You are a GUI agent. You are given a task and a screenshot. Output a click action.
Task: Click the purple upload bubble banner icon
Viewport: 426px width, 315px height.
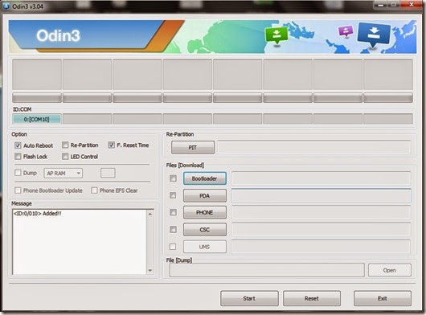click(x=346, y=31)
